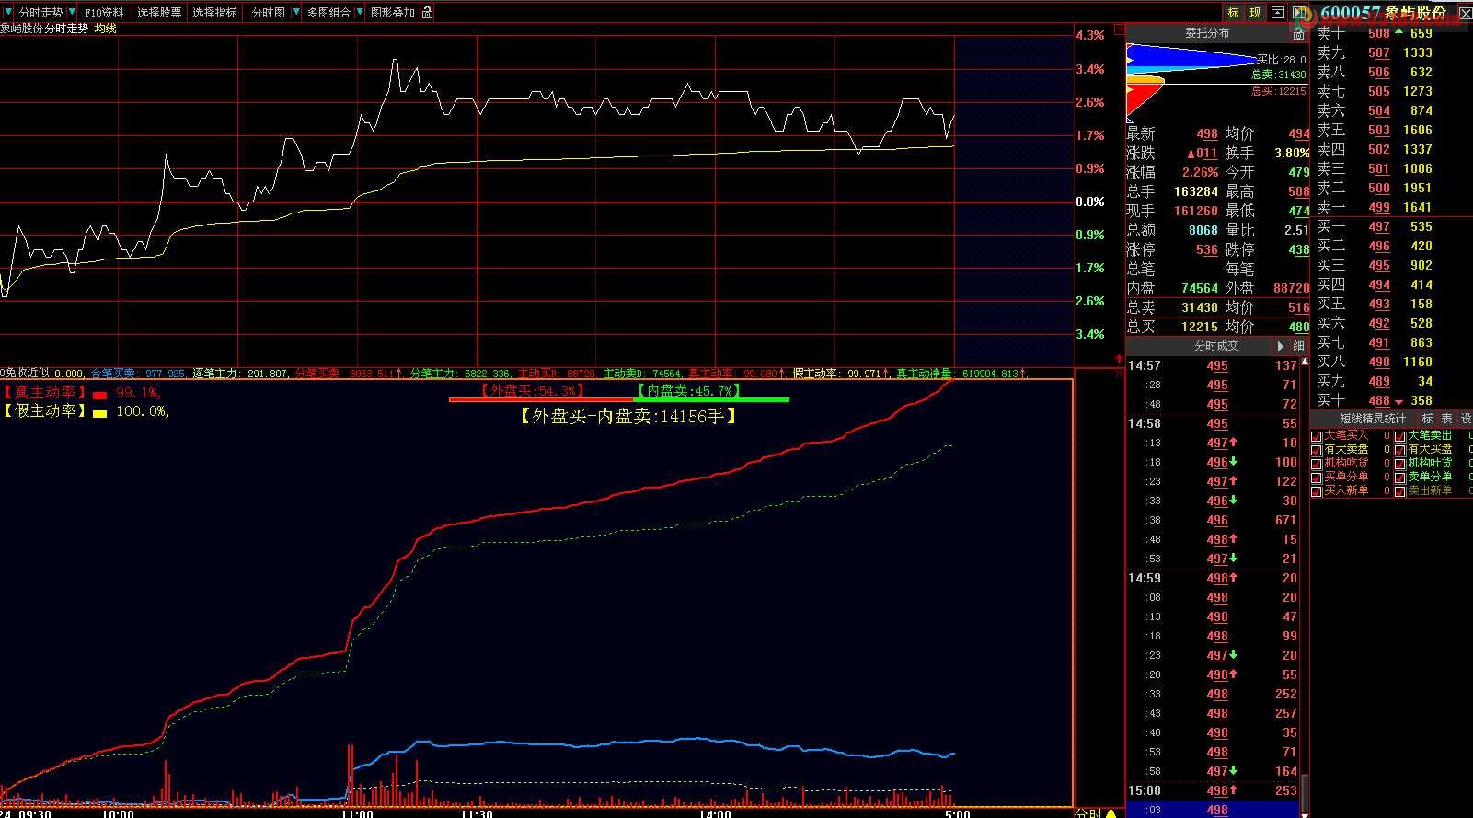Open the dropdown arrow before F10资料
Viewport: 1473px width, 818px height.
[x=72, y=13]
